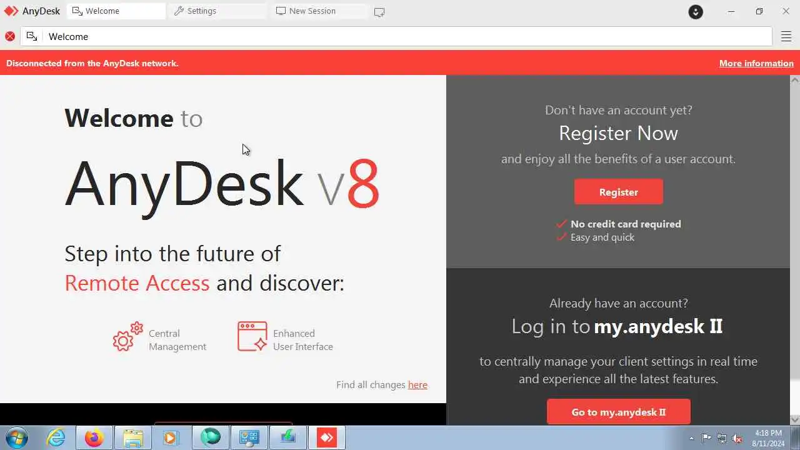The height and width of the screenshot is (450, 800).
Task: Click the 'Disconnected from the AnyDesk network.' message
Action: [x=92, y=63]
